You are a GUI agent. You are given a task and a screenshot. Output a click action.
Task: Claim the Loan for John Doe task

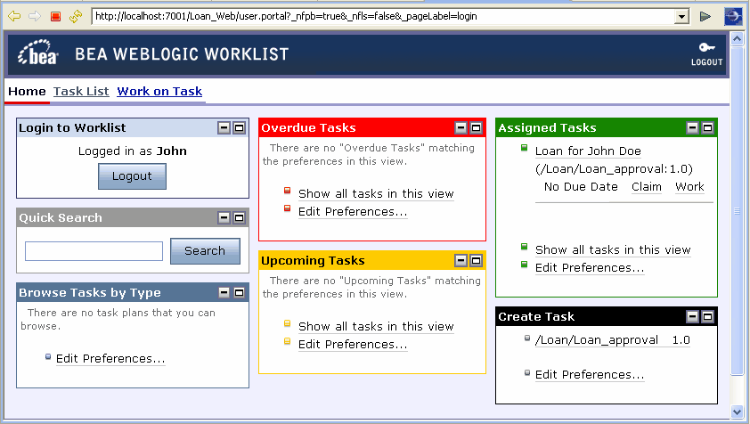coord(646,187)
